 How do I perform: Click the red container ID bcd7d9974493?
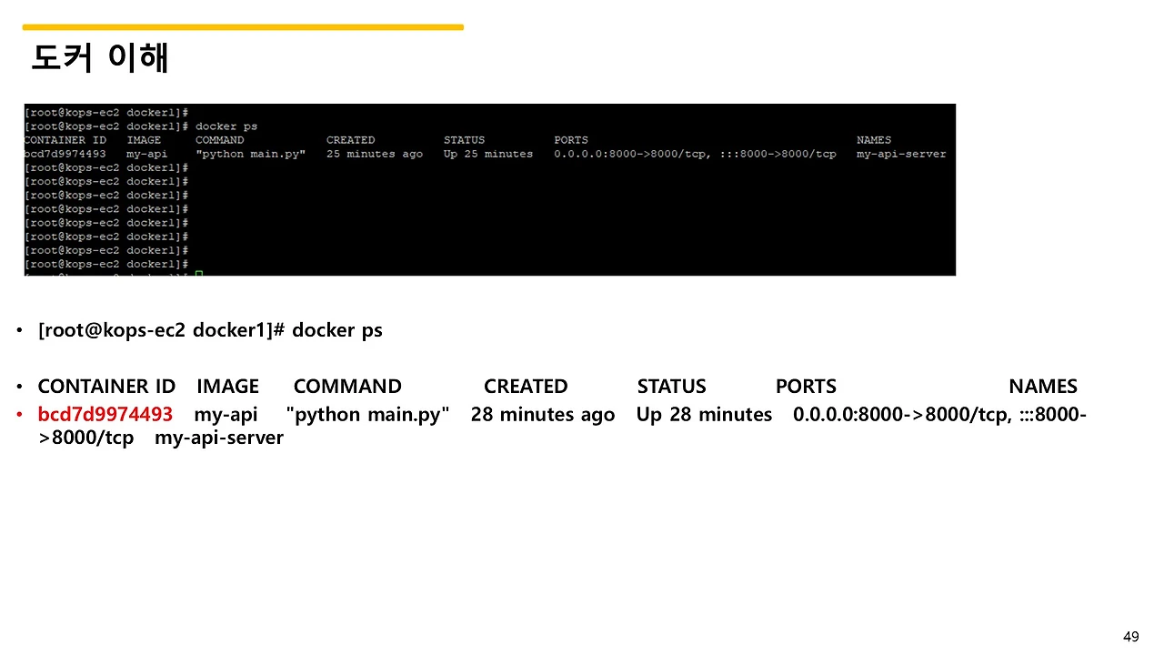pyautogui.click(x=105, y=415)
